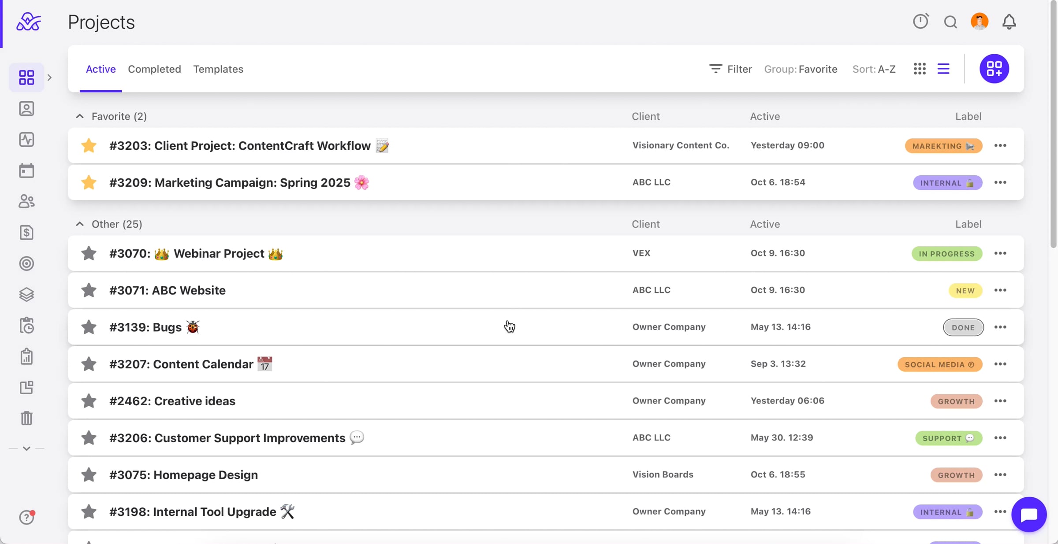This screenshot has width=1058, height=544.
Task: Favorite the #3207 Content Calendar star
Action: 89,364
